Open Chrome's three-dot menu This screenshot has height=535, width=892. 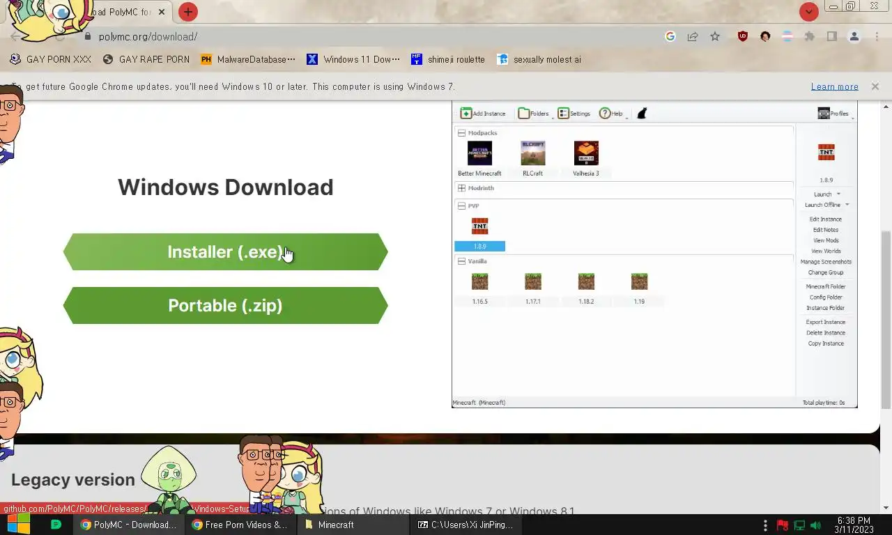pos(877,36)
